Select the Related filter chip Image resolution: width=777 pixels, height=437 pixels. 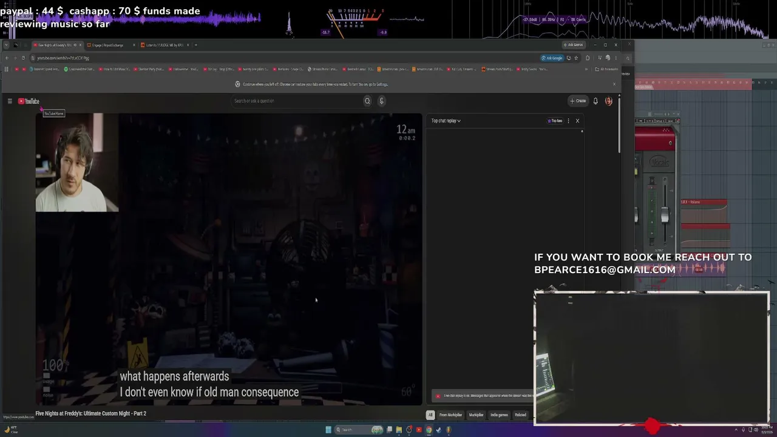click(520, 415)
